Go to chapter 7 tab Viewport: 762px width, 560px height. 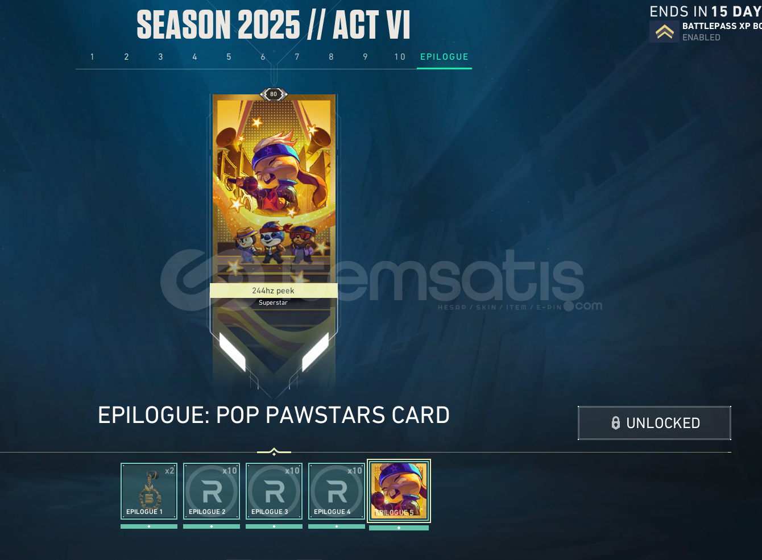pos(297,57)
